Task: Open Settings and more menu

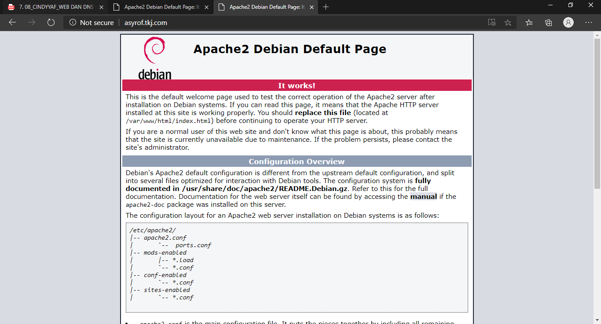Action: click(589, 22)
